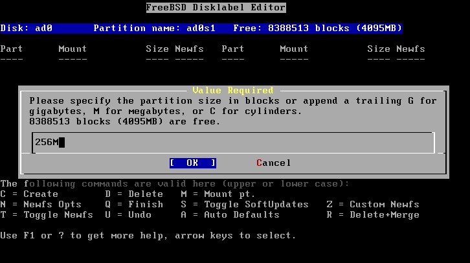Click 'Partition name: ad0s1' header text
Image resolution: width=470 pixels, height=263 pixels.
(x=154, y=29)
